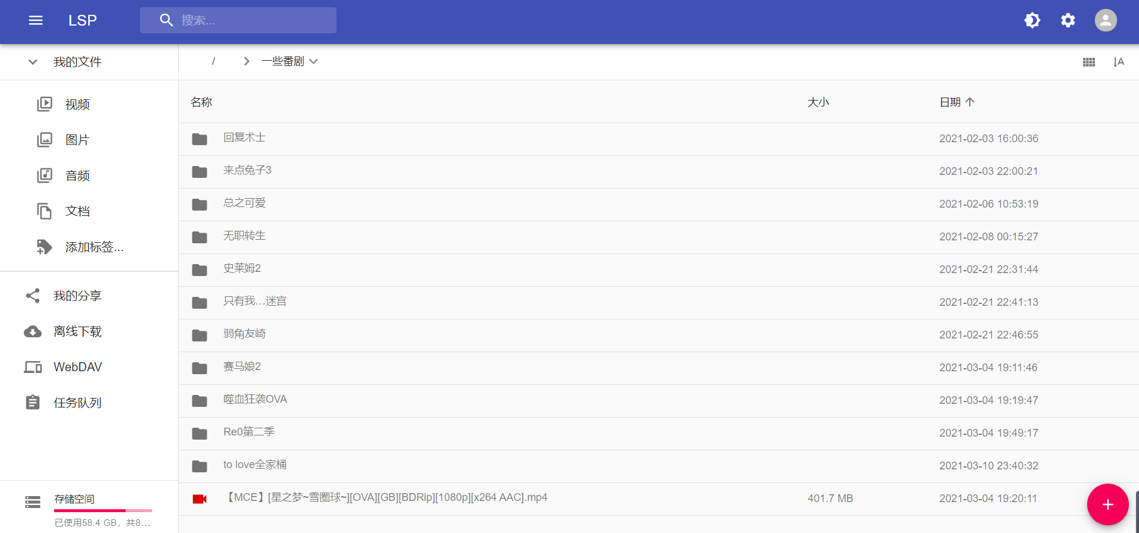Select the to love全家桶 folder name
Screen dimensions: 1139x533
click(255, 465)
